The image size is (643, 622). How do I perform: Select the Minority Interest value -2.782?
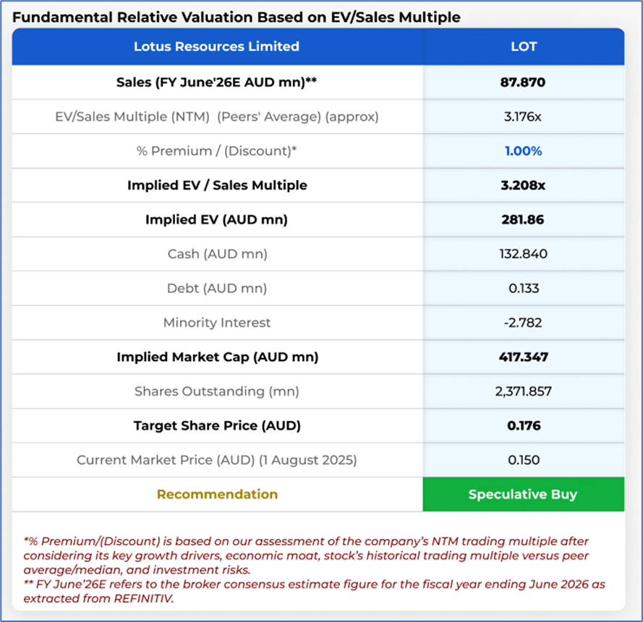pyautogui.click(x=523, y=323)
